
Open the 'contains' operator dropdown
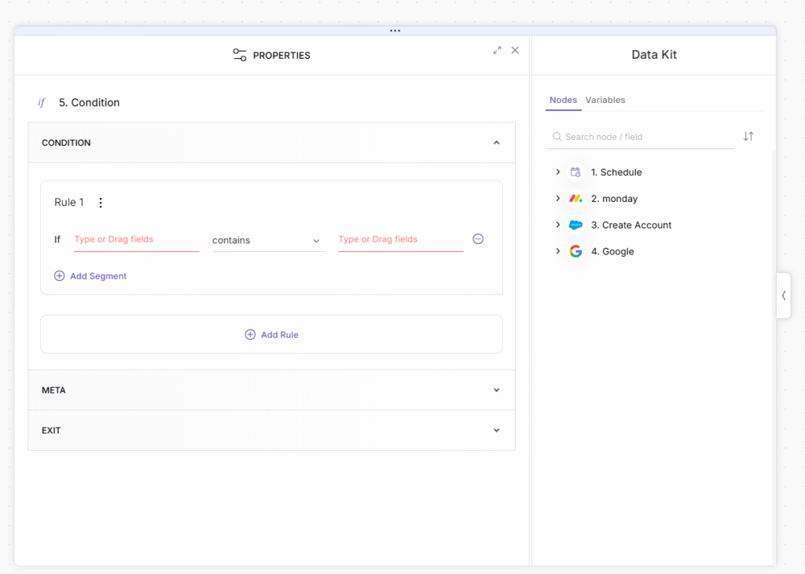(268, 240)
